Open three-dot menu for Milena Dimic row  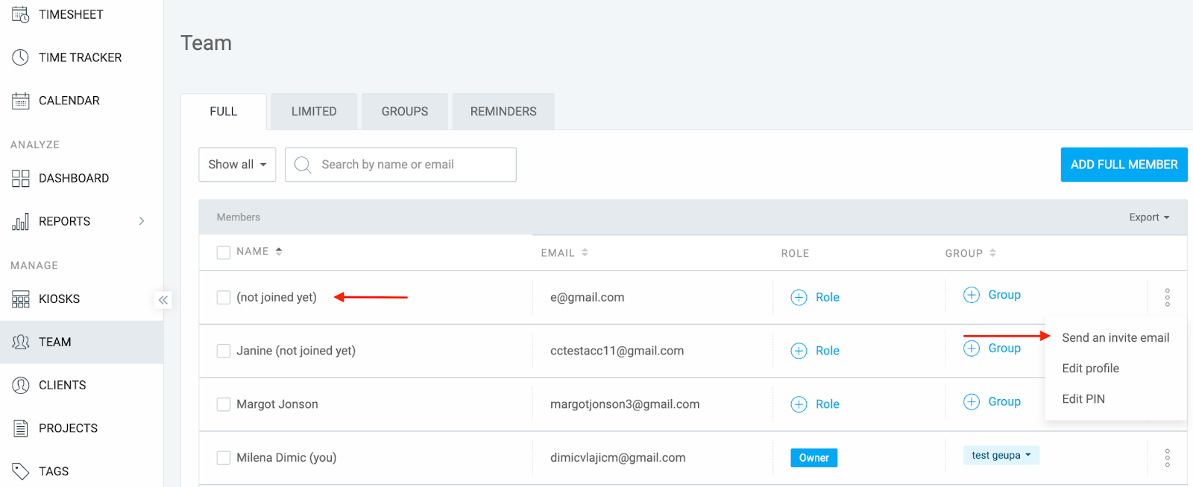(x=1168, y=458)
